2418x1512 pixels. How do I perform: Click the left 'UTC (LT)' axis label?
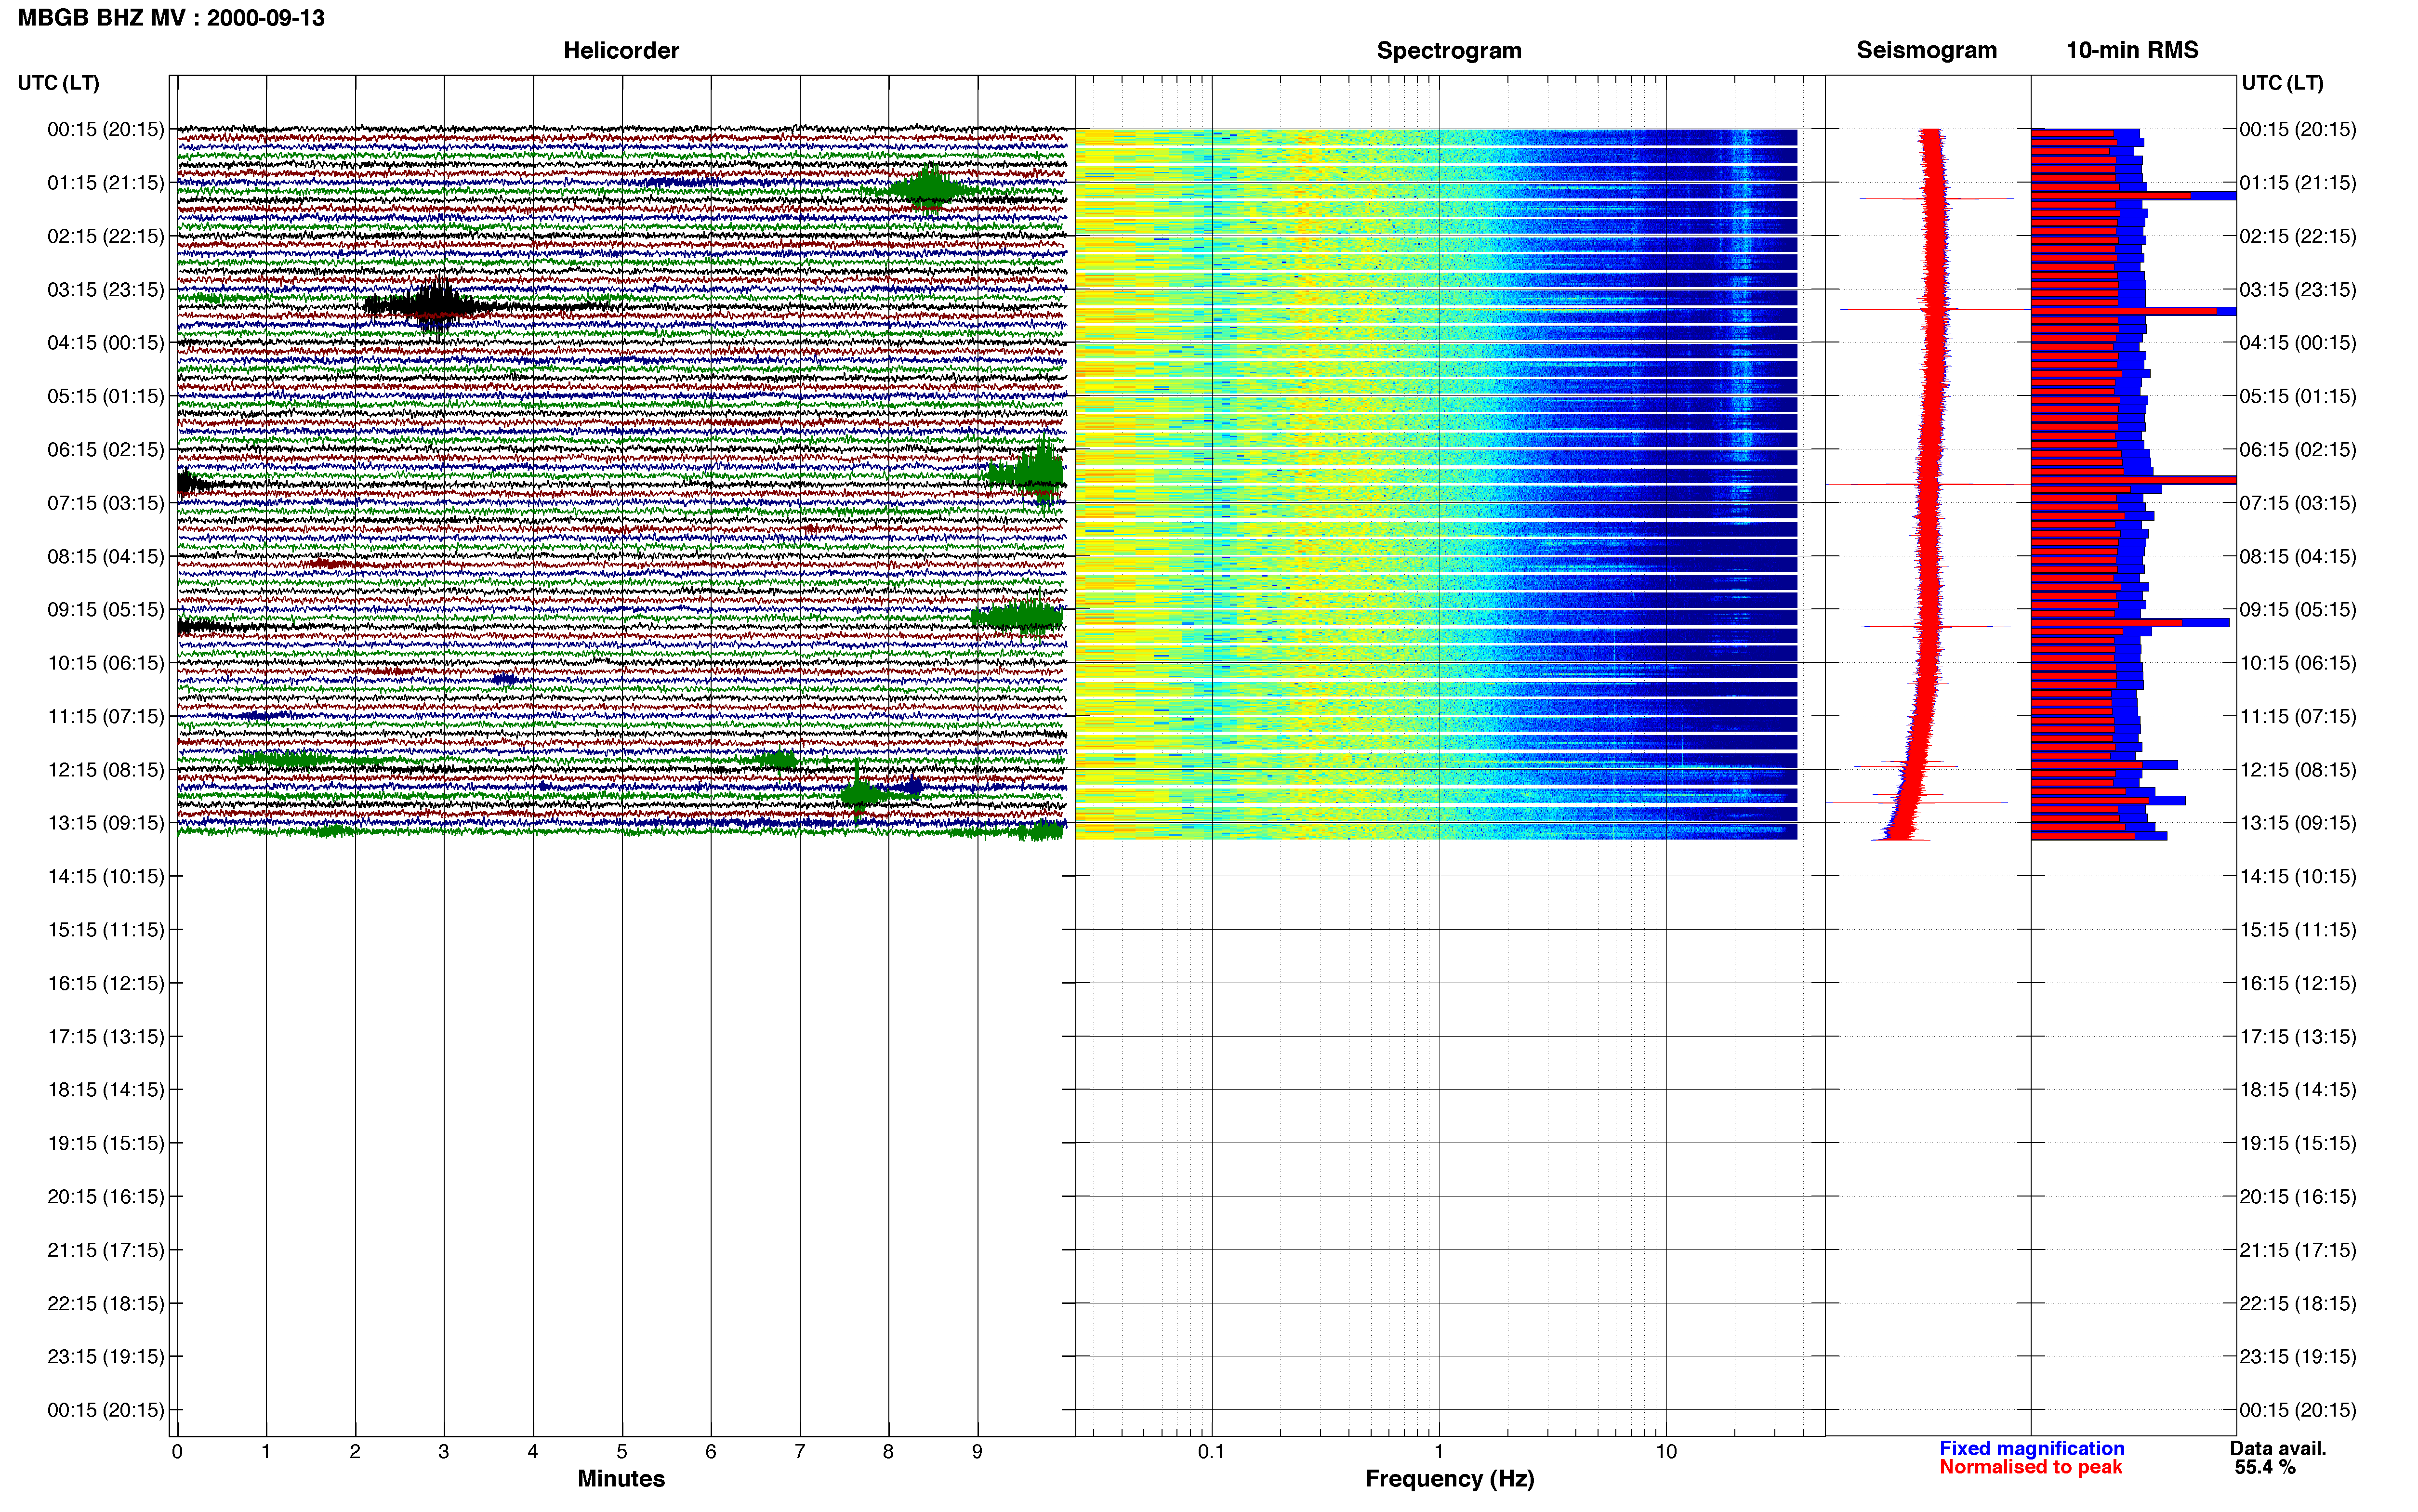[58, 83]
